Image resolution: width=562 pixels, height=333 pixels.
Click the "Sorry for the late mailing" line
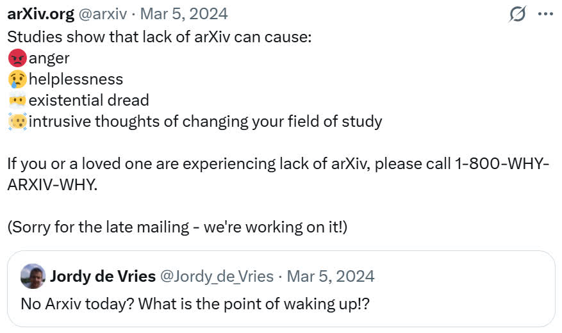(178, 227)
